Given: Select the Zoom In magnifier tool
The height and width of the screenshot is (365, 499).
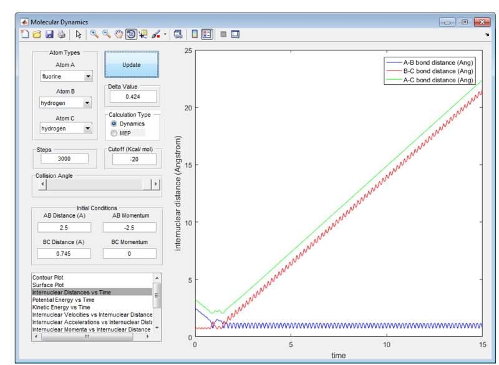Looking at the screenshot, I should [94, 34].
